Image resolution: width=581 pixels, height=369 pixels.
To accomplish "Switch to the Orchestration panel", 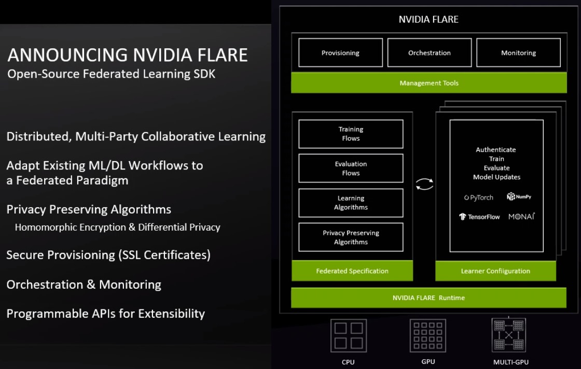I will coord(429,52).
